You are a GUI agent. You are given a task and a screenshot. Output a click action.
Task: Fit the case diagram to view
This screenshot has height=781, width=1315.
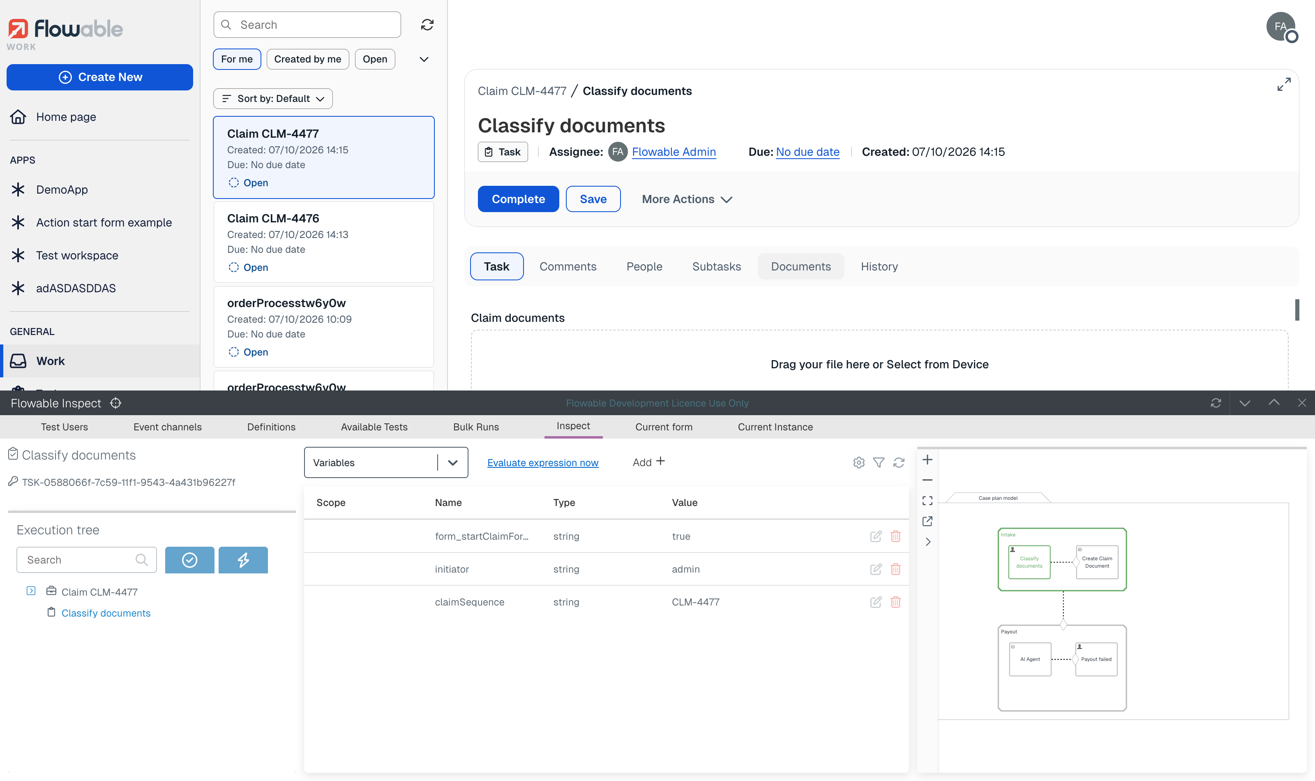click(927, 501)
